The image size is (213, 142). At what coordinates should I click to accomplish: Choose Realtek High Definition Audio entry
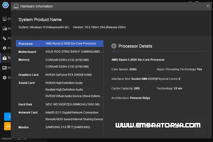coord(64,90)
